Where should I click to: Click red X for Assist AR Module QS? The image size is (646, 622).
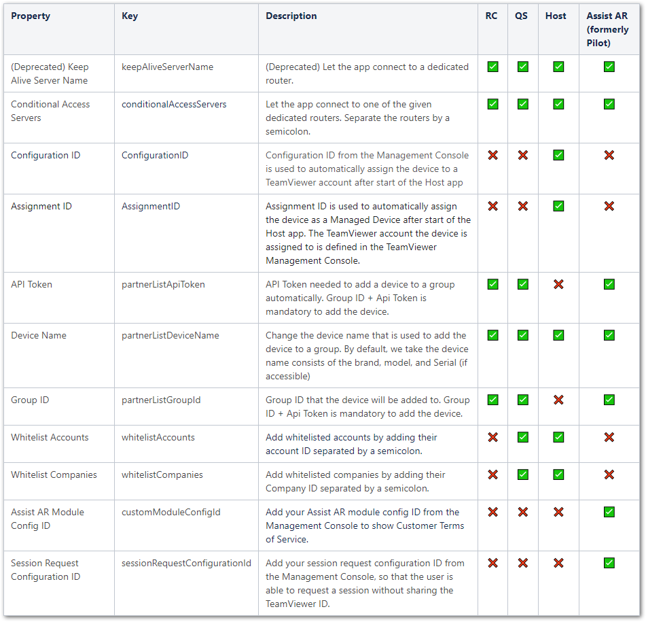pos(523,512)
